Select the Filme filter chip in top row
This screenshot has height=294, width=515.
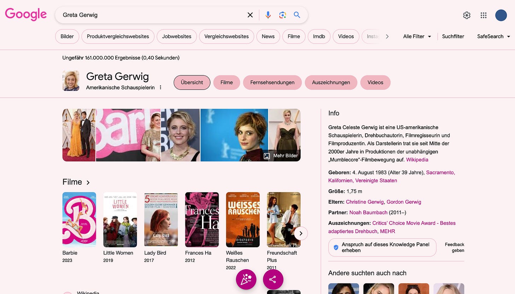pyautogui.click(x=294, y=36)
